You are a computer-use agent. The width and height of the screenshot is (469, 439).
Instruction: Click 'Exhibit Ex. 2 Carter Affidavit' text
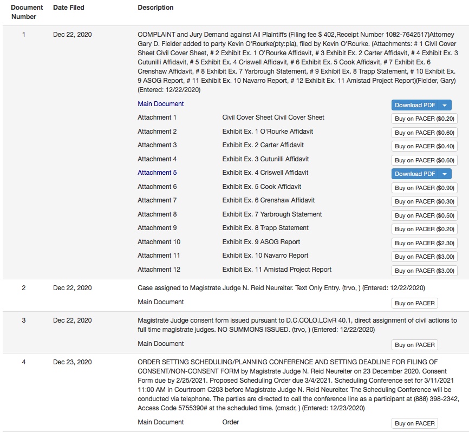pos(263,145)
